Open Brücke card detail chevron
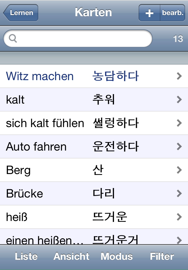The image size is (188, 270). [179, 194]
